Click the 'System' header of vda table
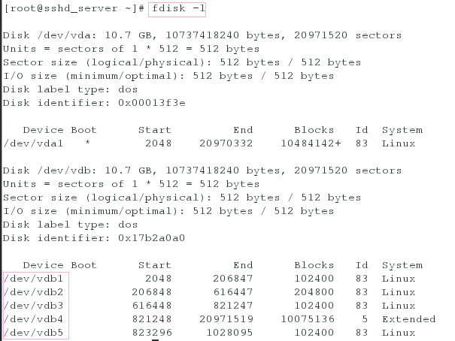 pos(402,131)
